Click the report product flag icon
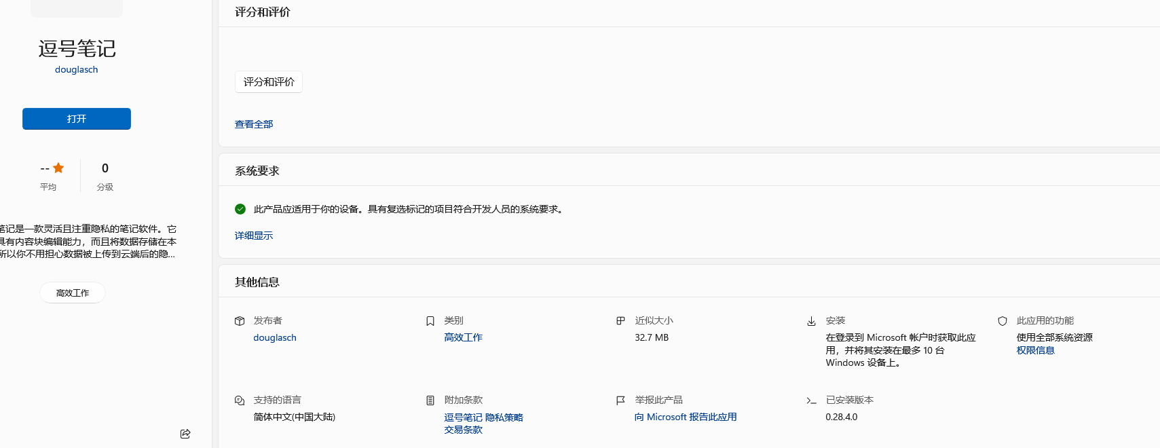The image size is (1160, 448). [620, 400]
